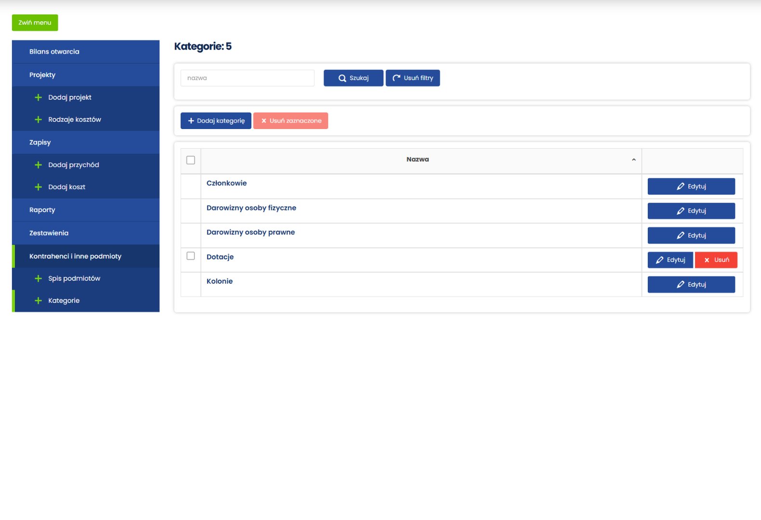This screenshot has width=761, height=520.
Task: Click the plus icon next to Dodaj koszt
Action: (x=39, y=187)
